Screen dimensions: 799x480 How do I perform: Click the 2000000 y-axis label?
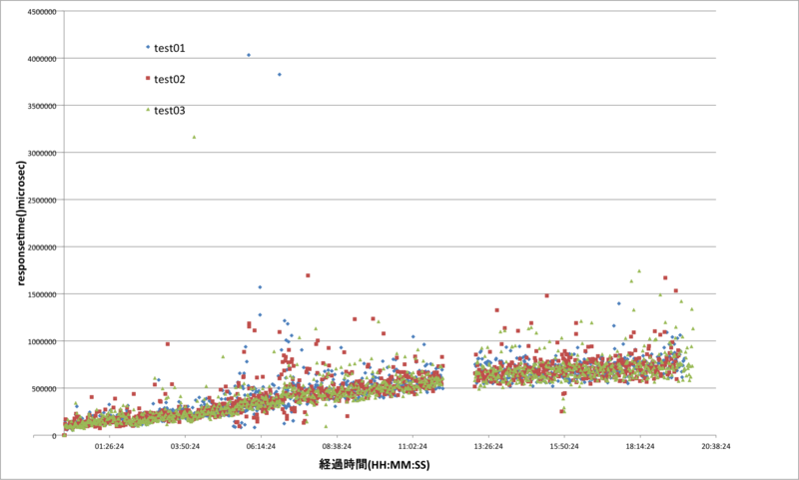(x=42, y=247)
